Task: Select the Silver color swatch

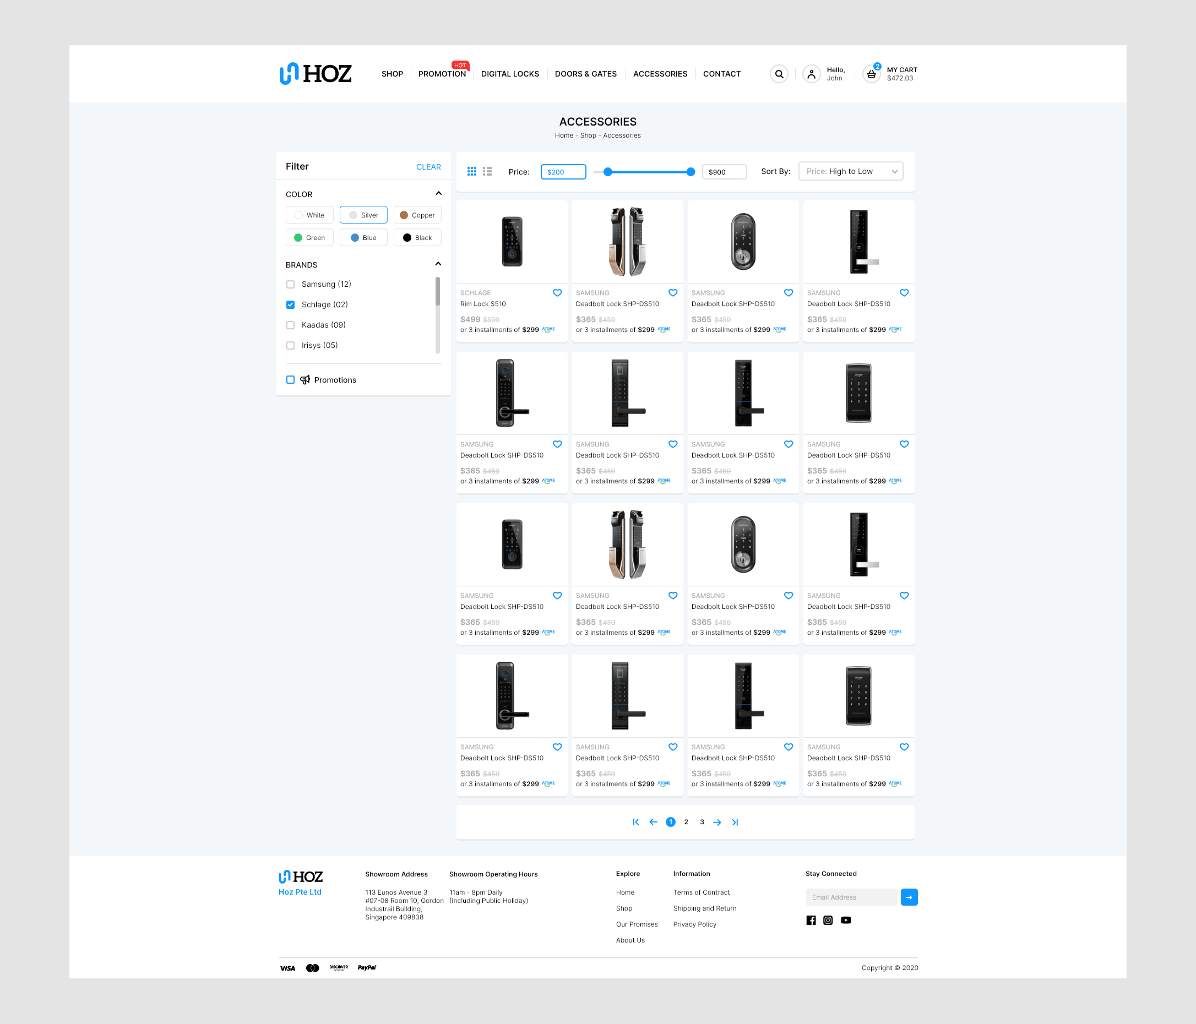Action: (x=363, y=215)
